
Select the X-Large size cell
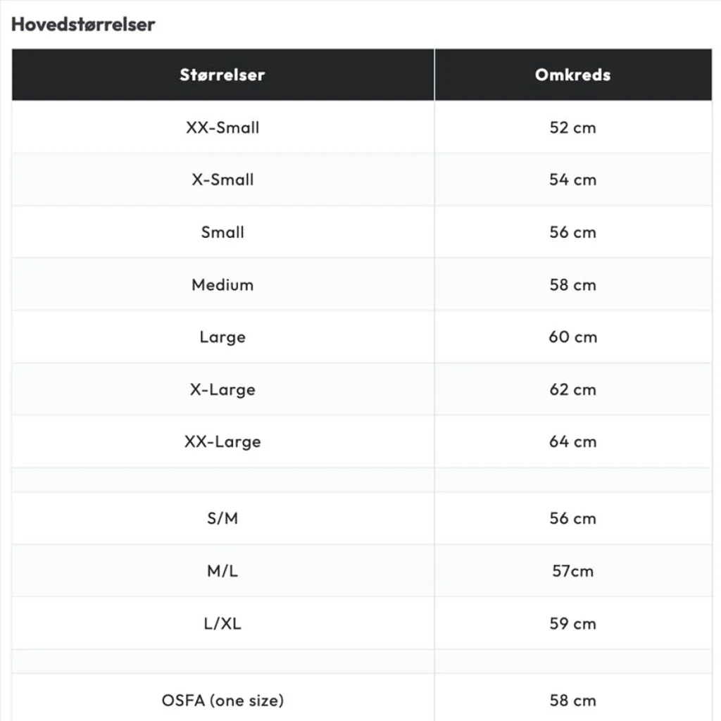(x=222, y=389)
